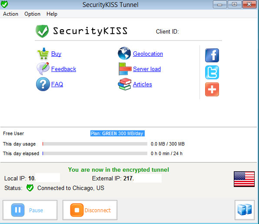Click the stacked books Articles icon
The height and width of the screenshot is (224, 259).
pyautogui.click(x=125, y=84)
